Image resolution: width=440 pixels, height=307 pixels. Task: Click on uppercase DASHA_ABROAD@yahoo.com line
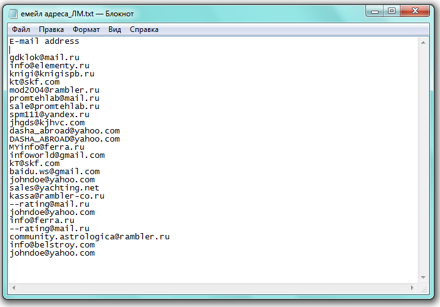click(65, 139)
